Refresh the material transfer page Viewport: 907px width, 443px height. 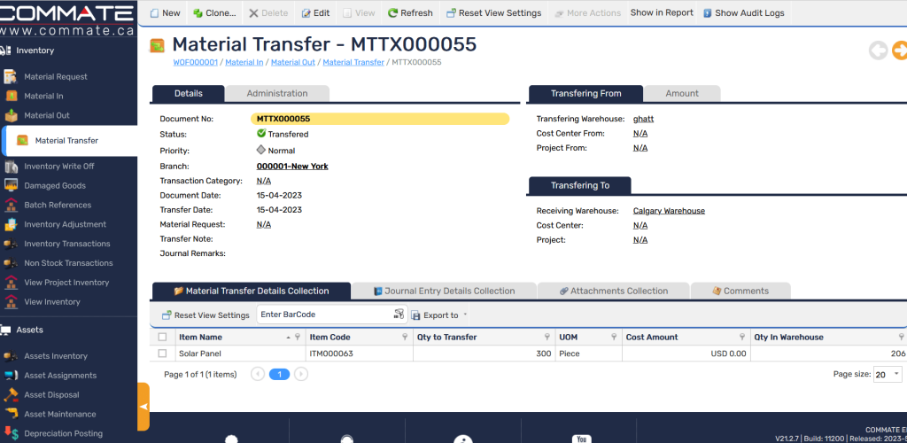point(410,12)
